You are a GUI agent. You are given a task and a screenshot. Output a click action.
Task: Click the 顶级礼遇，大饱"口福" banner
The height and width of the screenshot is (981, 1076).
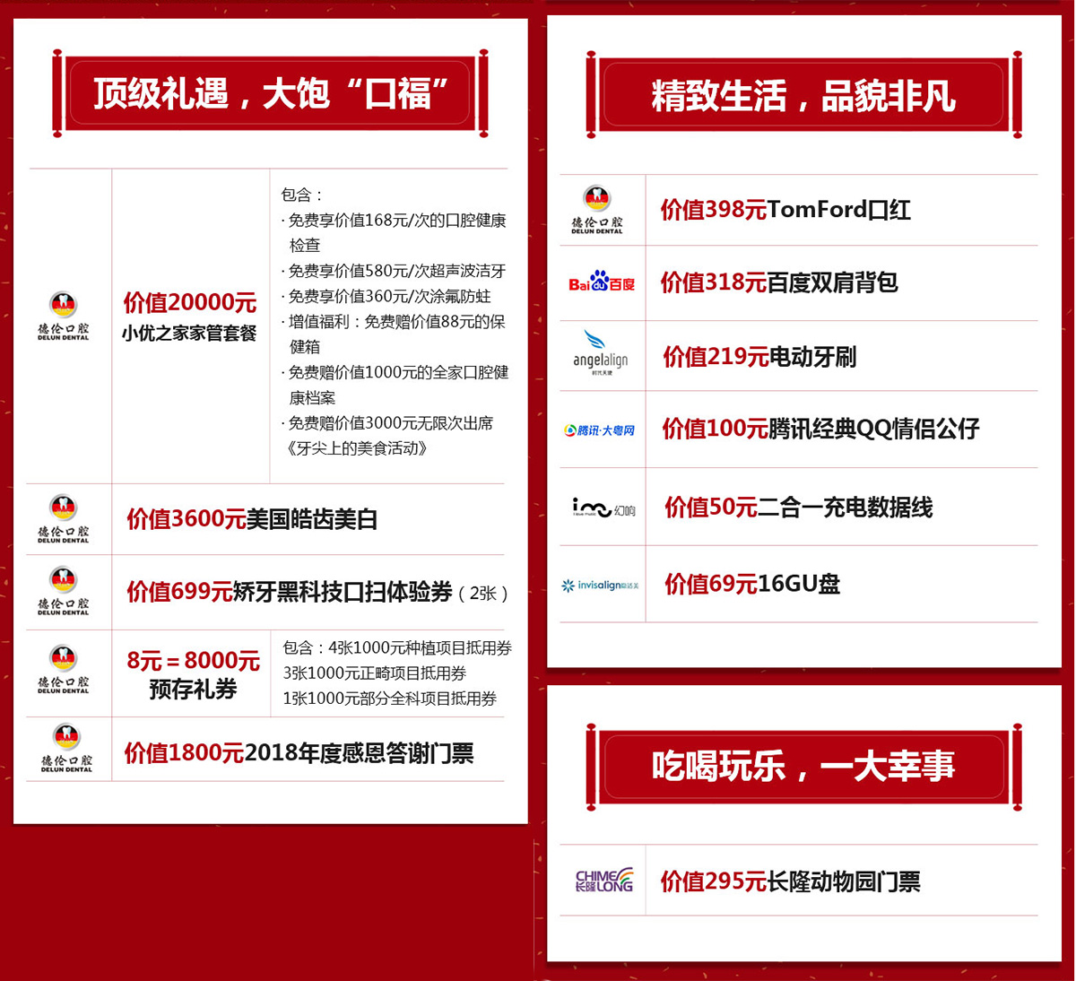(x=270, y=93)
